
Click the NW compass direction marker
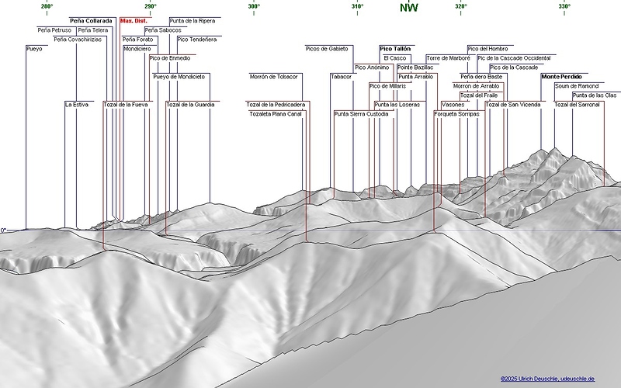pyautogui.click(x=408, y=8)
